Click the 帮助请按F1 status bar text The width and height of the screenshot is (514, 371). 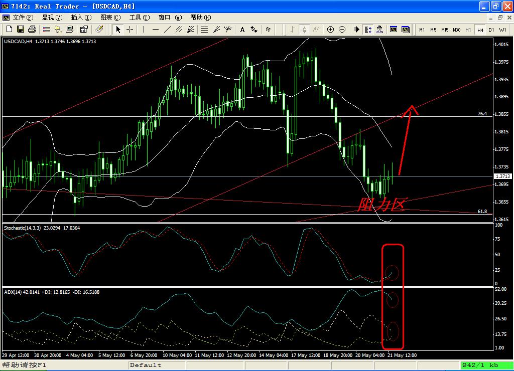(24, 365)
